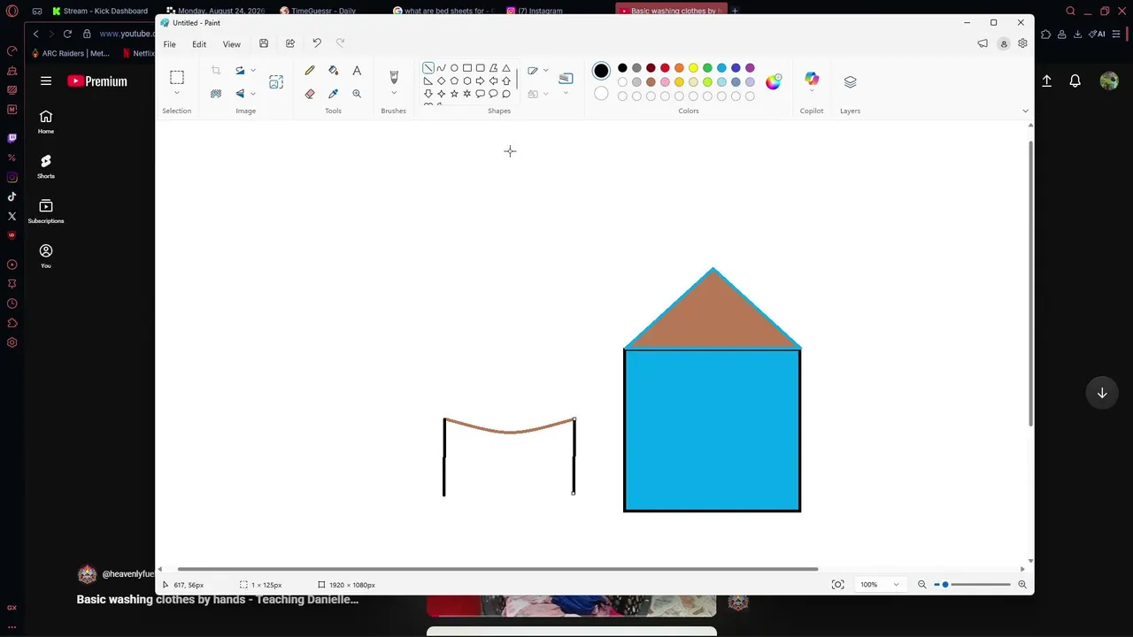This screenshot has width=1133, height=637.
Task: Open the Paint View menu
Action: 231,44
